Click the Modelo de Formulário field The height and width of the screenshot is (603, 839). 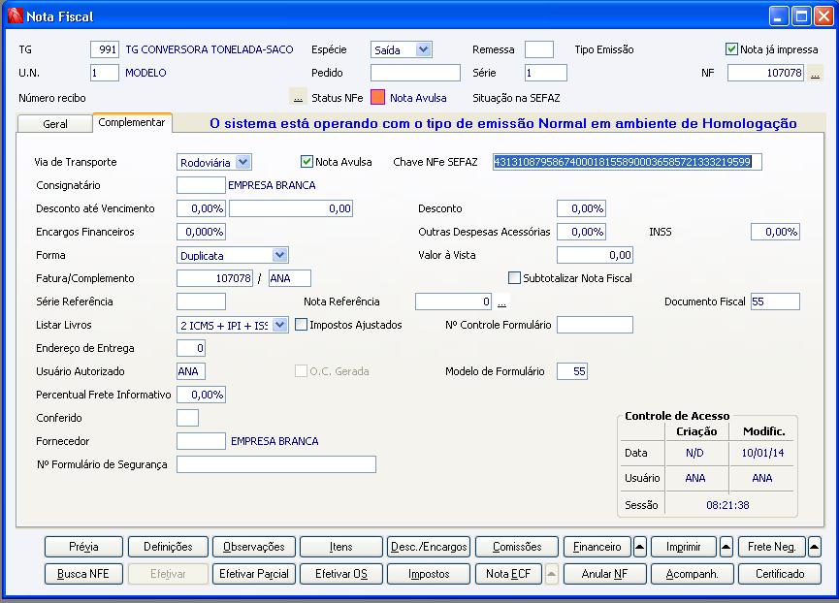[572, 371]
